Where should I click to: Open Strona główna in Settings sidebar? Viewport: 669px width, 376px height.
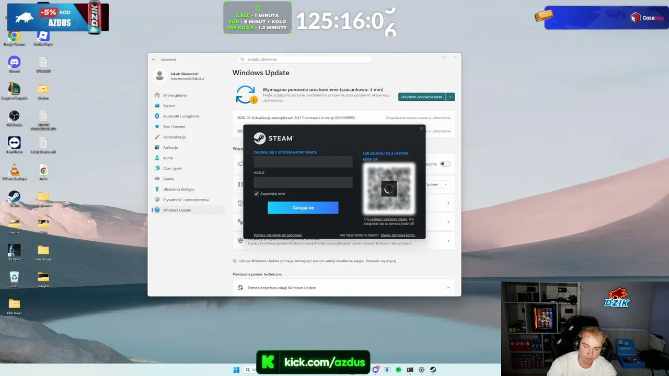pos(188,96)
